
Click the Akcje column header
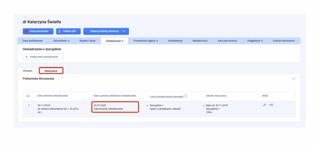point(265,96)
